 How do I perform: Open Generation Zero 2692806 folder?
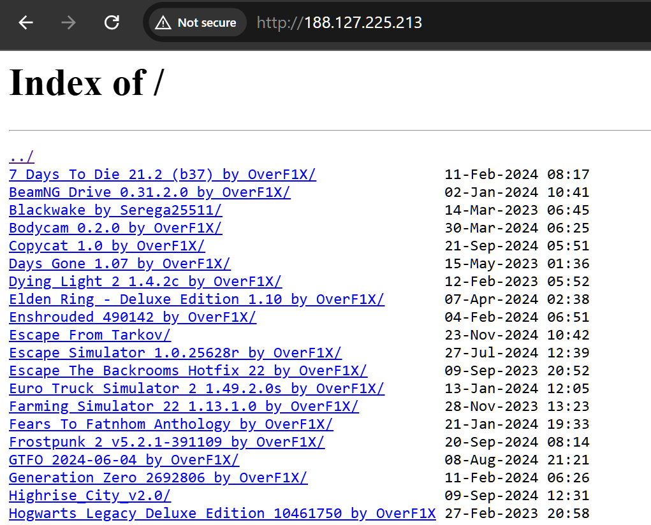pos(158,478)
